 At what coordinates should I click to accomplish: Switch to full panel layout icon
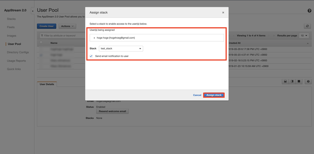pos(299,81)
